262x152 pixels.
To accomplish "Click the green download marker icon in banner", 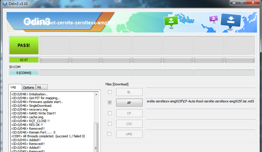I will coord(171,21).
